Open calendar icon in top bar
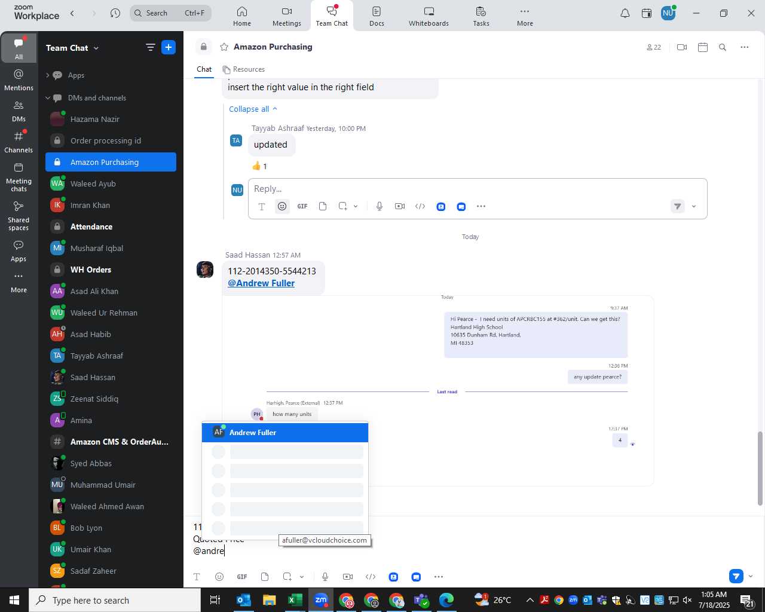 click(647, 13)
